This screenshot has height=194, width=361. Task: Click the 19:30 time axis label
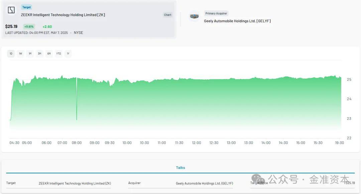point(339,143)
